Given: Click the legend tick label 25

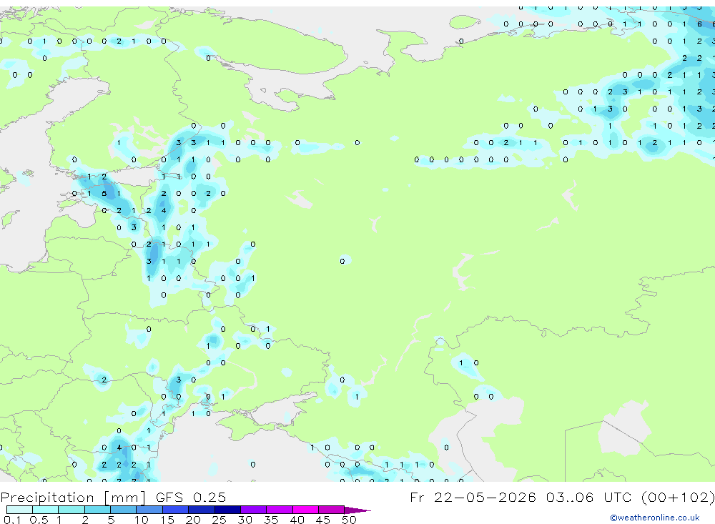Looking at the screenshot, I should [x=219, y=520].
